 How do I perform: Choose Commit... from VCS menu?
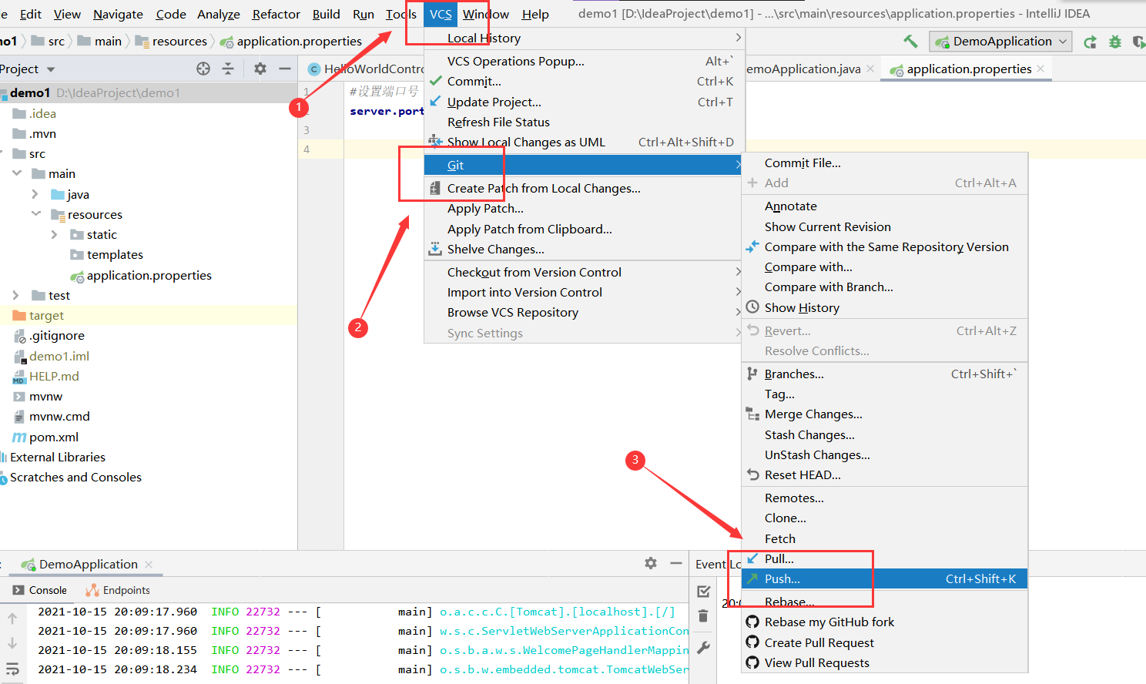585,81
